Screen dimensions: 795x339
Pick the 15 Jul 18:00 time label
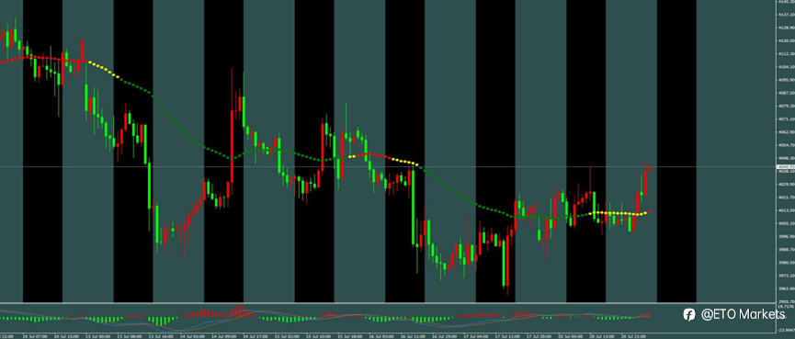(350, 336)
